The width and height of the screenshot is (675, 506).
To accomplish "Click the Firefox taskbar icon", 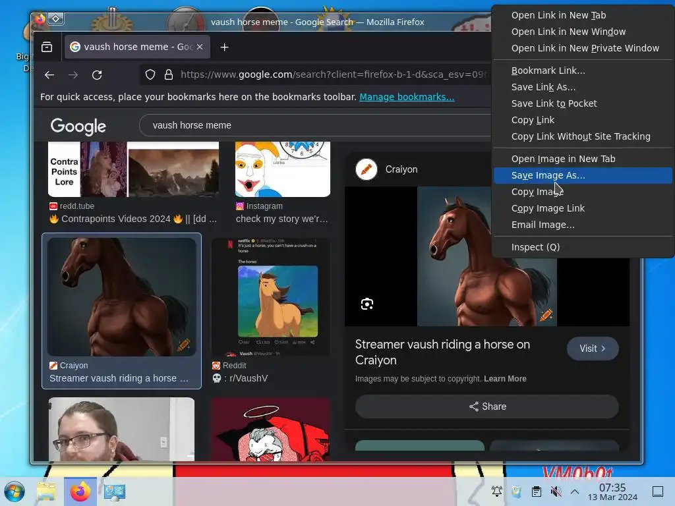I will tap(80, 492).
